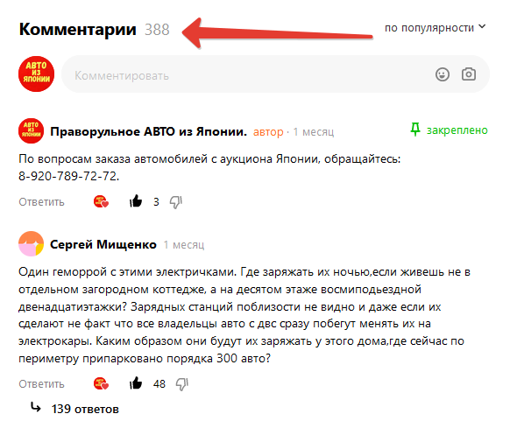Click the green закреплено pin icon
517x428 pixels.
click(415, 130)
